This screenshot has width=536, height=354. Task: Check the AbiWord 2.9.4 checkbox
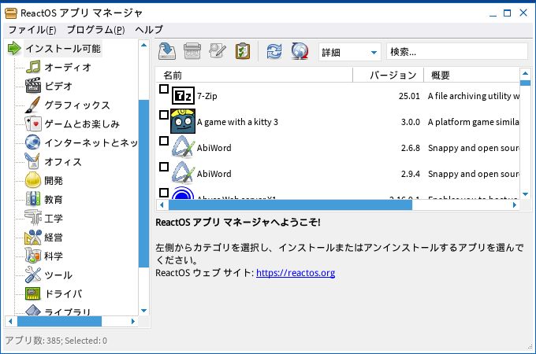[x=164, y=167]
